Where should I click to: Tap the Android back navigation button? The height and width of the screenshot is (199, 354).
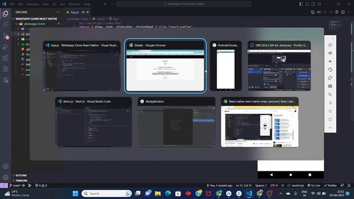272,175
